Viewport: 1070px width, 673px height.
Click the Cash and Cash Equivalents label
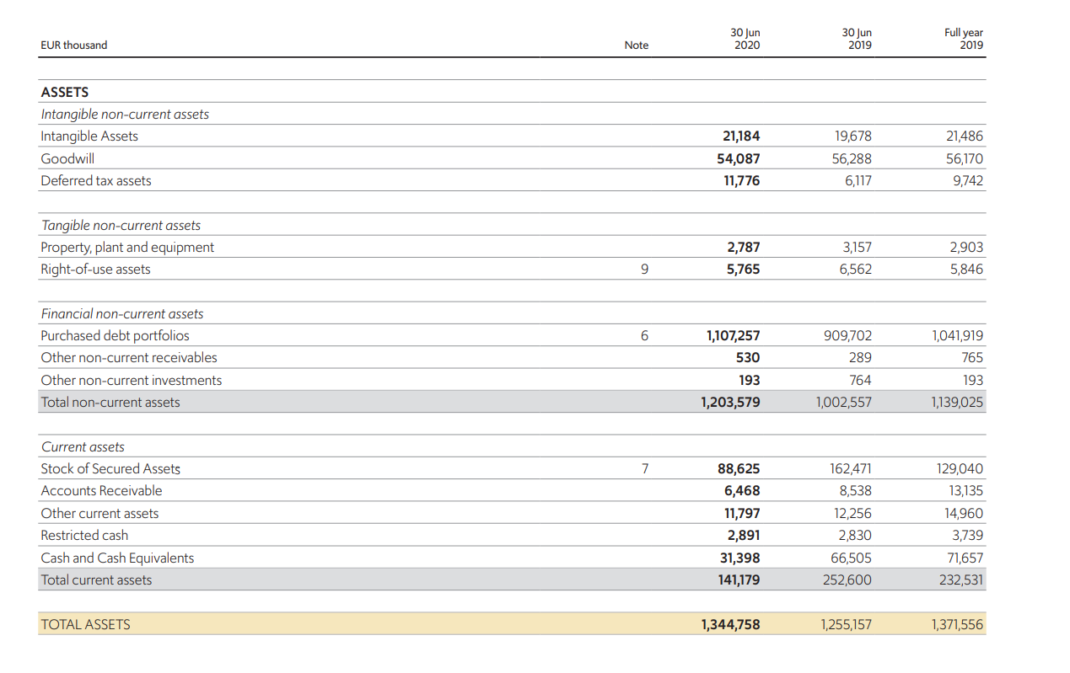(117, 558)
